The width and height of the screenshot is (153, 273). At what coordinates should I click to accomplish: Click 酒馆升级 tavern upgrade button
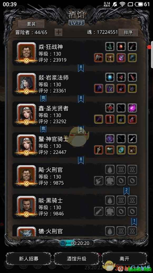[77, 258]
